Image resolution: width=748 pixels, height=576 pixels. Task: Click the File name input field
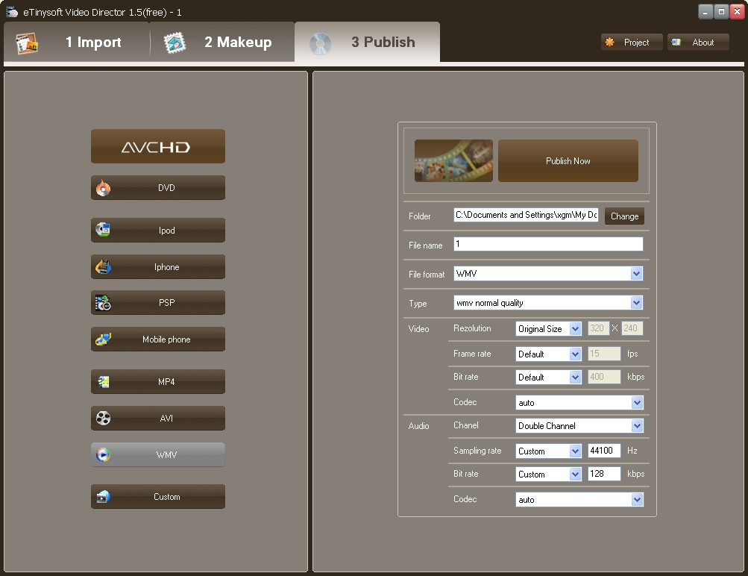click(548, 245)
